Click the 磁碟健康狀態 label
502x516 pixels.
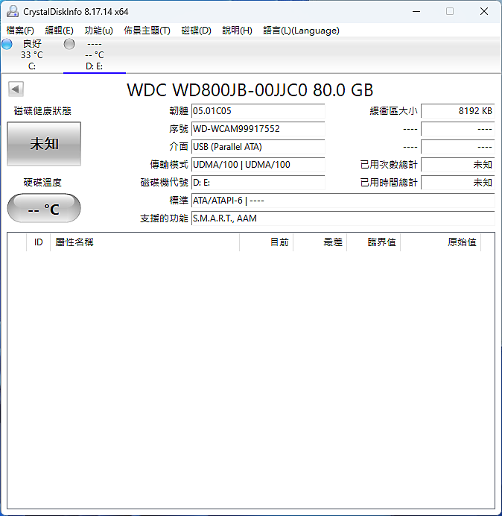tap(42, 111)
